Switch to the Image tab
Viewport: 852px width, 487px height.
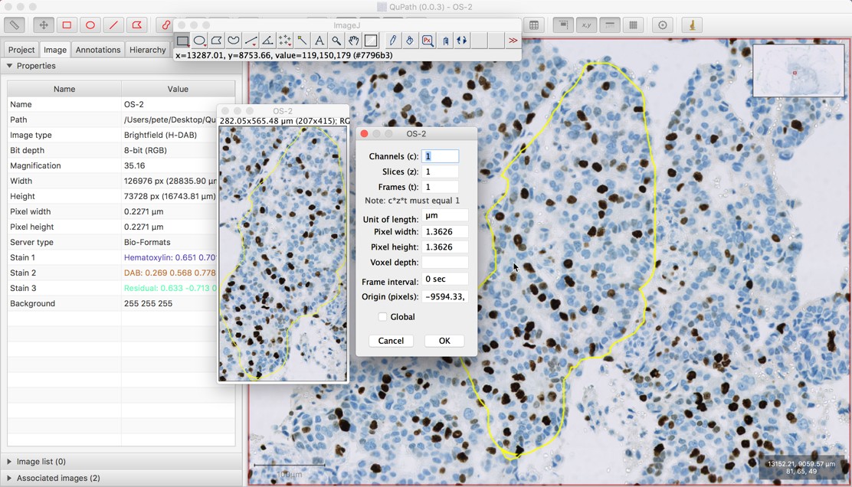55,50
